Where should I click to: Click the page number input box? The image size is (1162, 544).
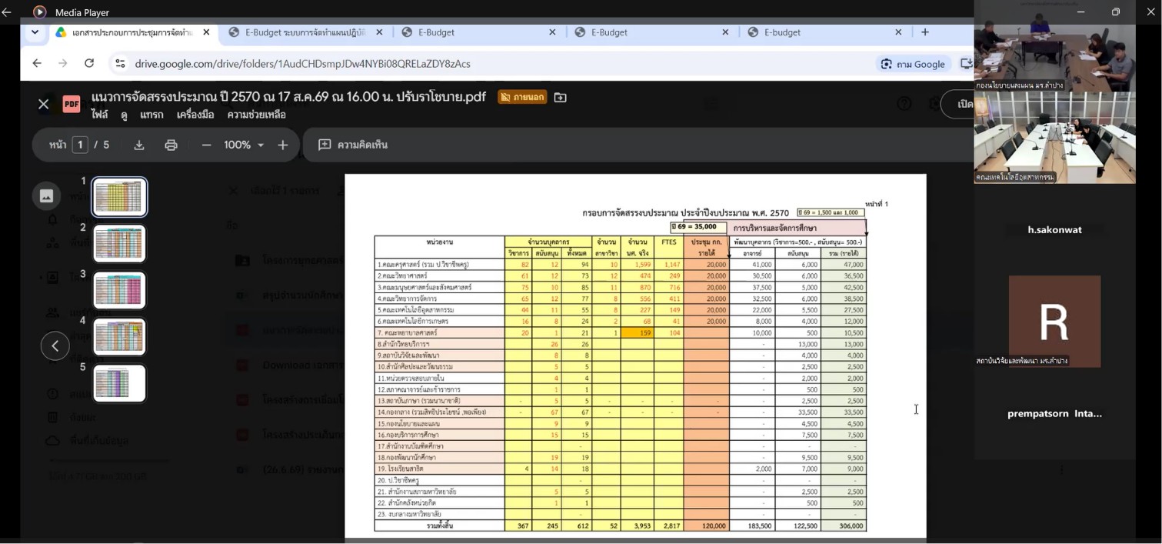(80, 145)
